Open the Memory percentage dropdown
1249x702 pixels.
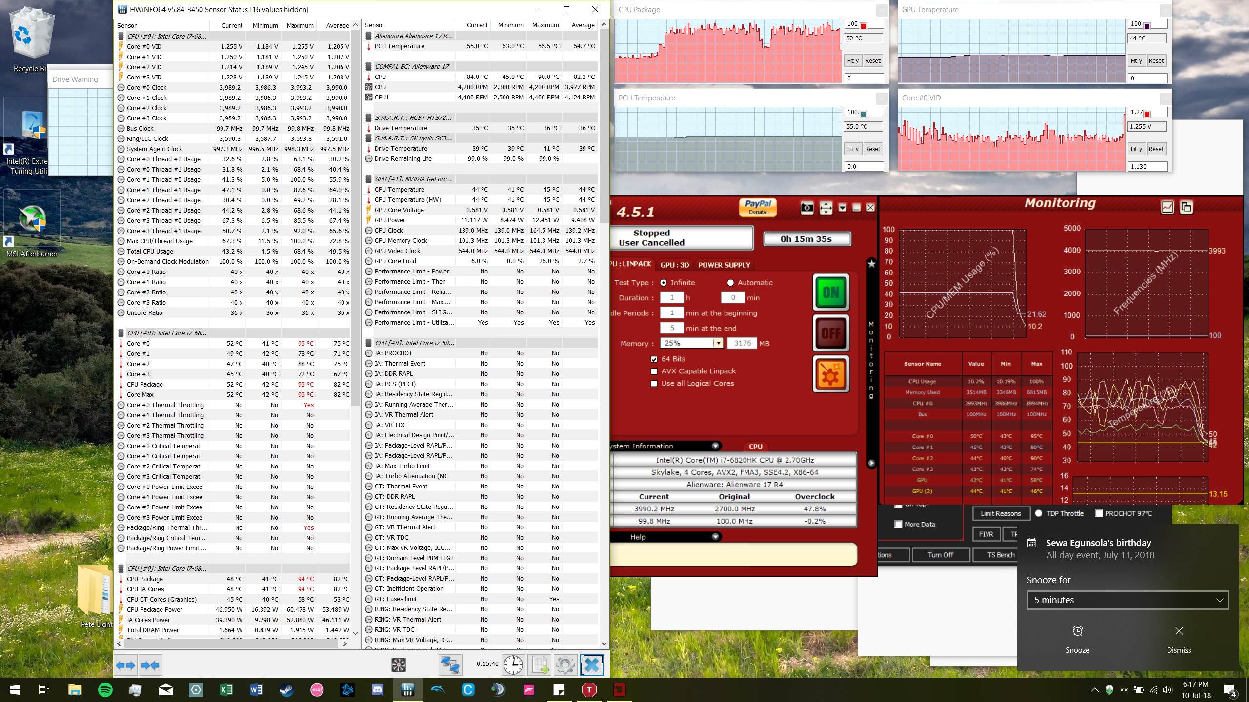[x=718, y=343]
